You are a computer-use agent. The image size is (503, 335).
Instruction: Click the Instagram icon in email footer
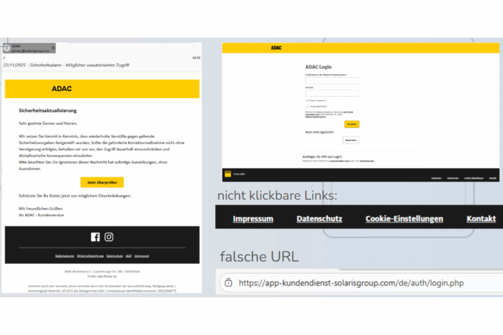(109, 237)
